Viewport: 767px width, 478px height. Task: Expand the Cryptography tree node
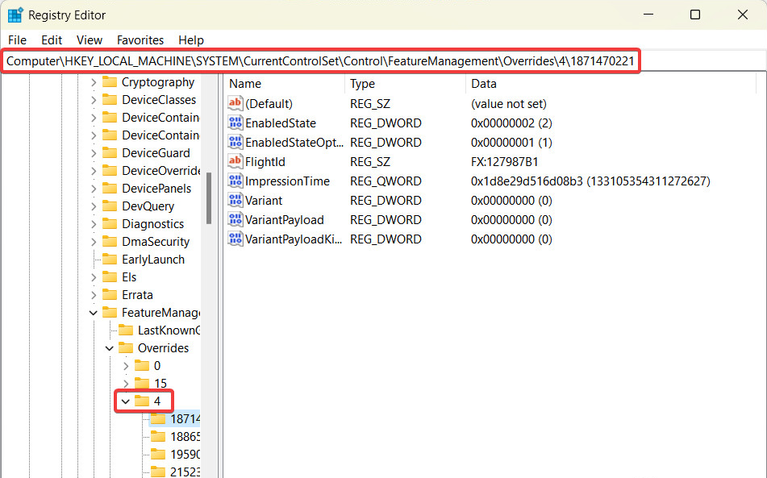(x=94, y=82)
